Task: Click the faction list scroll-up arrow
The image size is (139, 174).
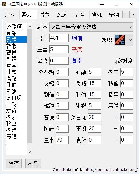Action: point(30,26)
